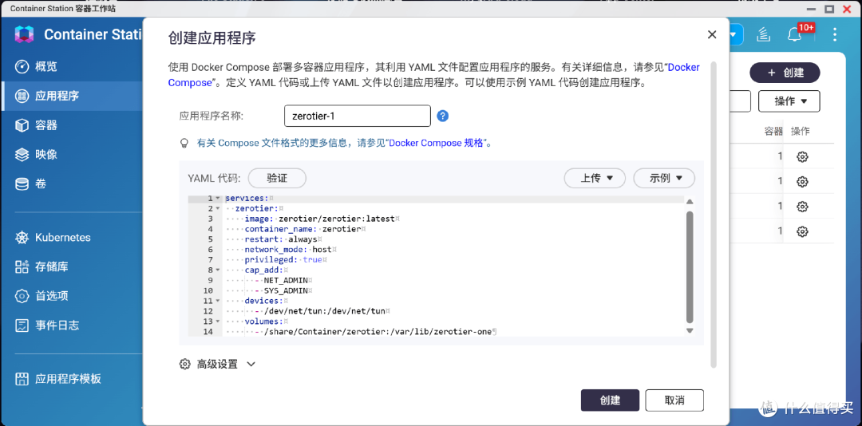Expand 高级设置 chevron

click(x=251, y=364)
